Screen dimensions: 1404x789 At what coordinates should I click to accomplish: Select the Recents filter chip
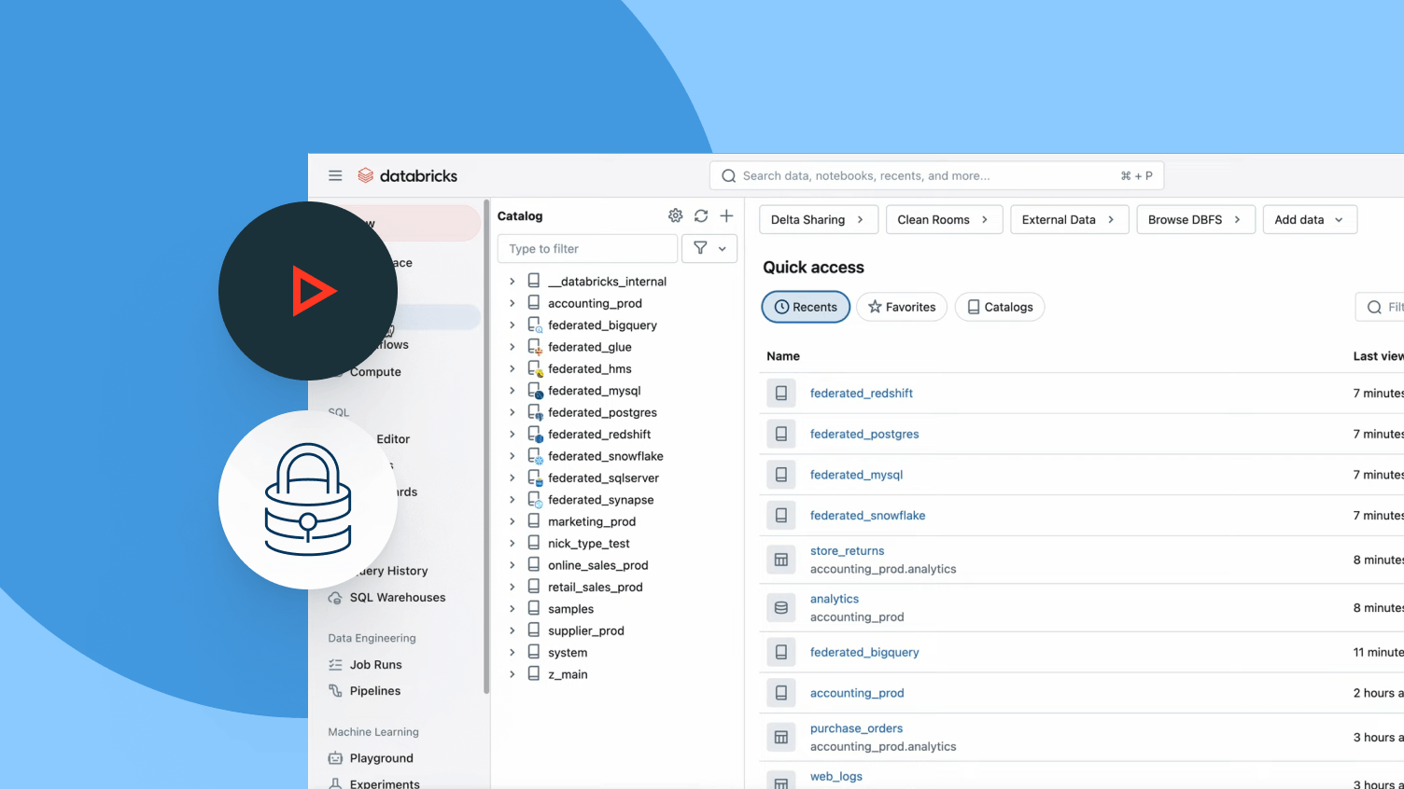(x=806, y=307)
